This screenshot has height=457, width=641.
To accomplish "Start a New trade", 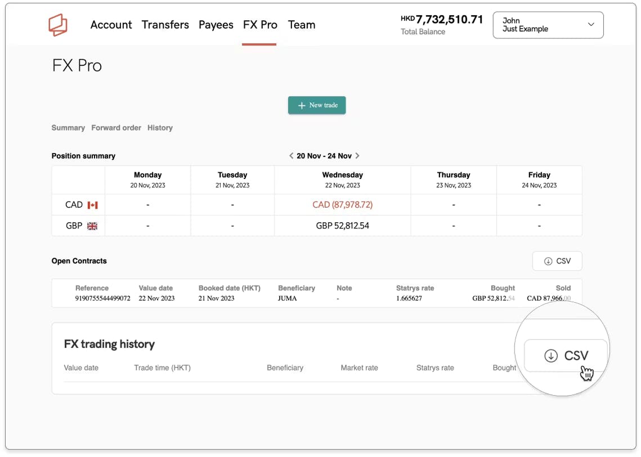I will (x=317, y=105).
